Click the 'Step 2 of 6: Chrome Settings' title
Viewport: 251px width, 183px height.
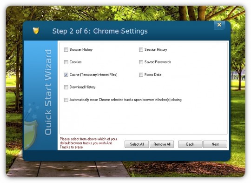point(100,31)
